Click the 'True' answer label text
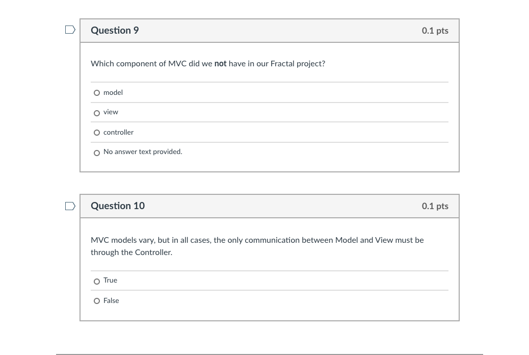529x355 pixels. pyautogui.click(x=110, y=280)
